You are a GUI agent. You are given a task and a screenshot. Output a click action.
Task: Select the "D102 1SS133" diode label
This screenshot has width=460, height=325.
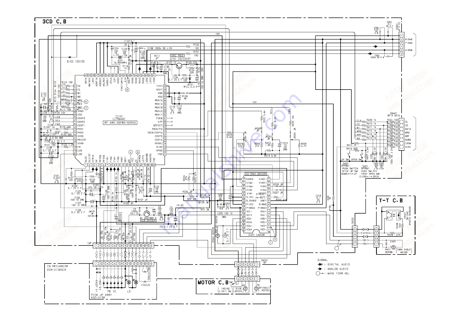tap(76, 62)
